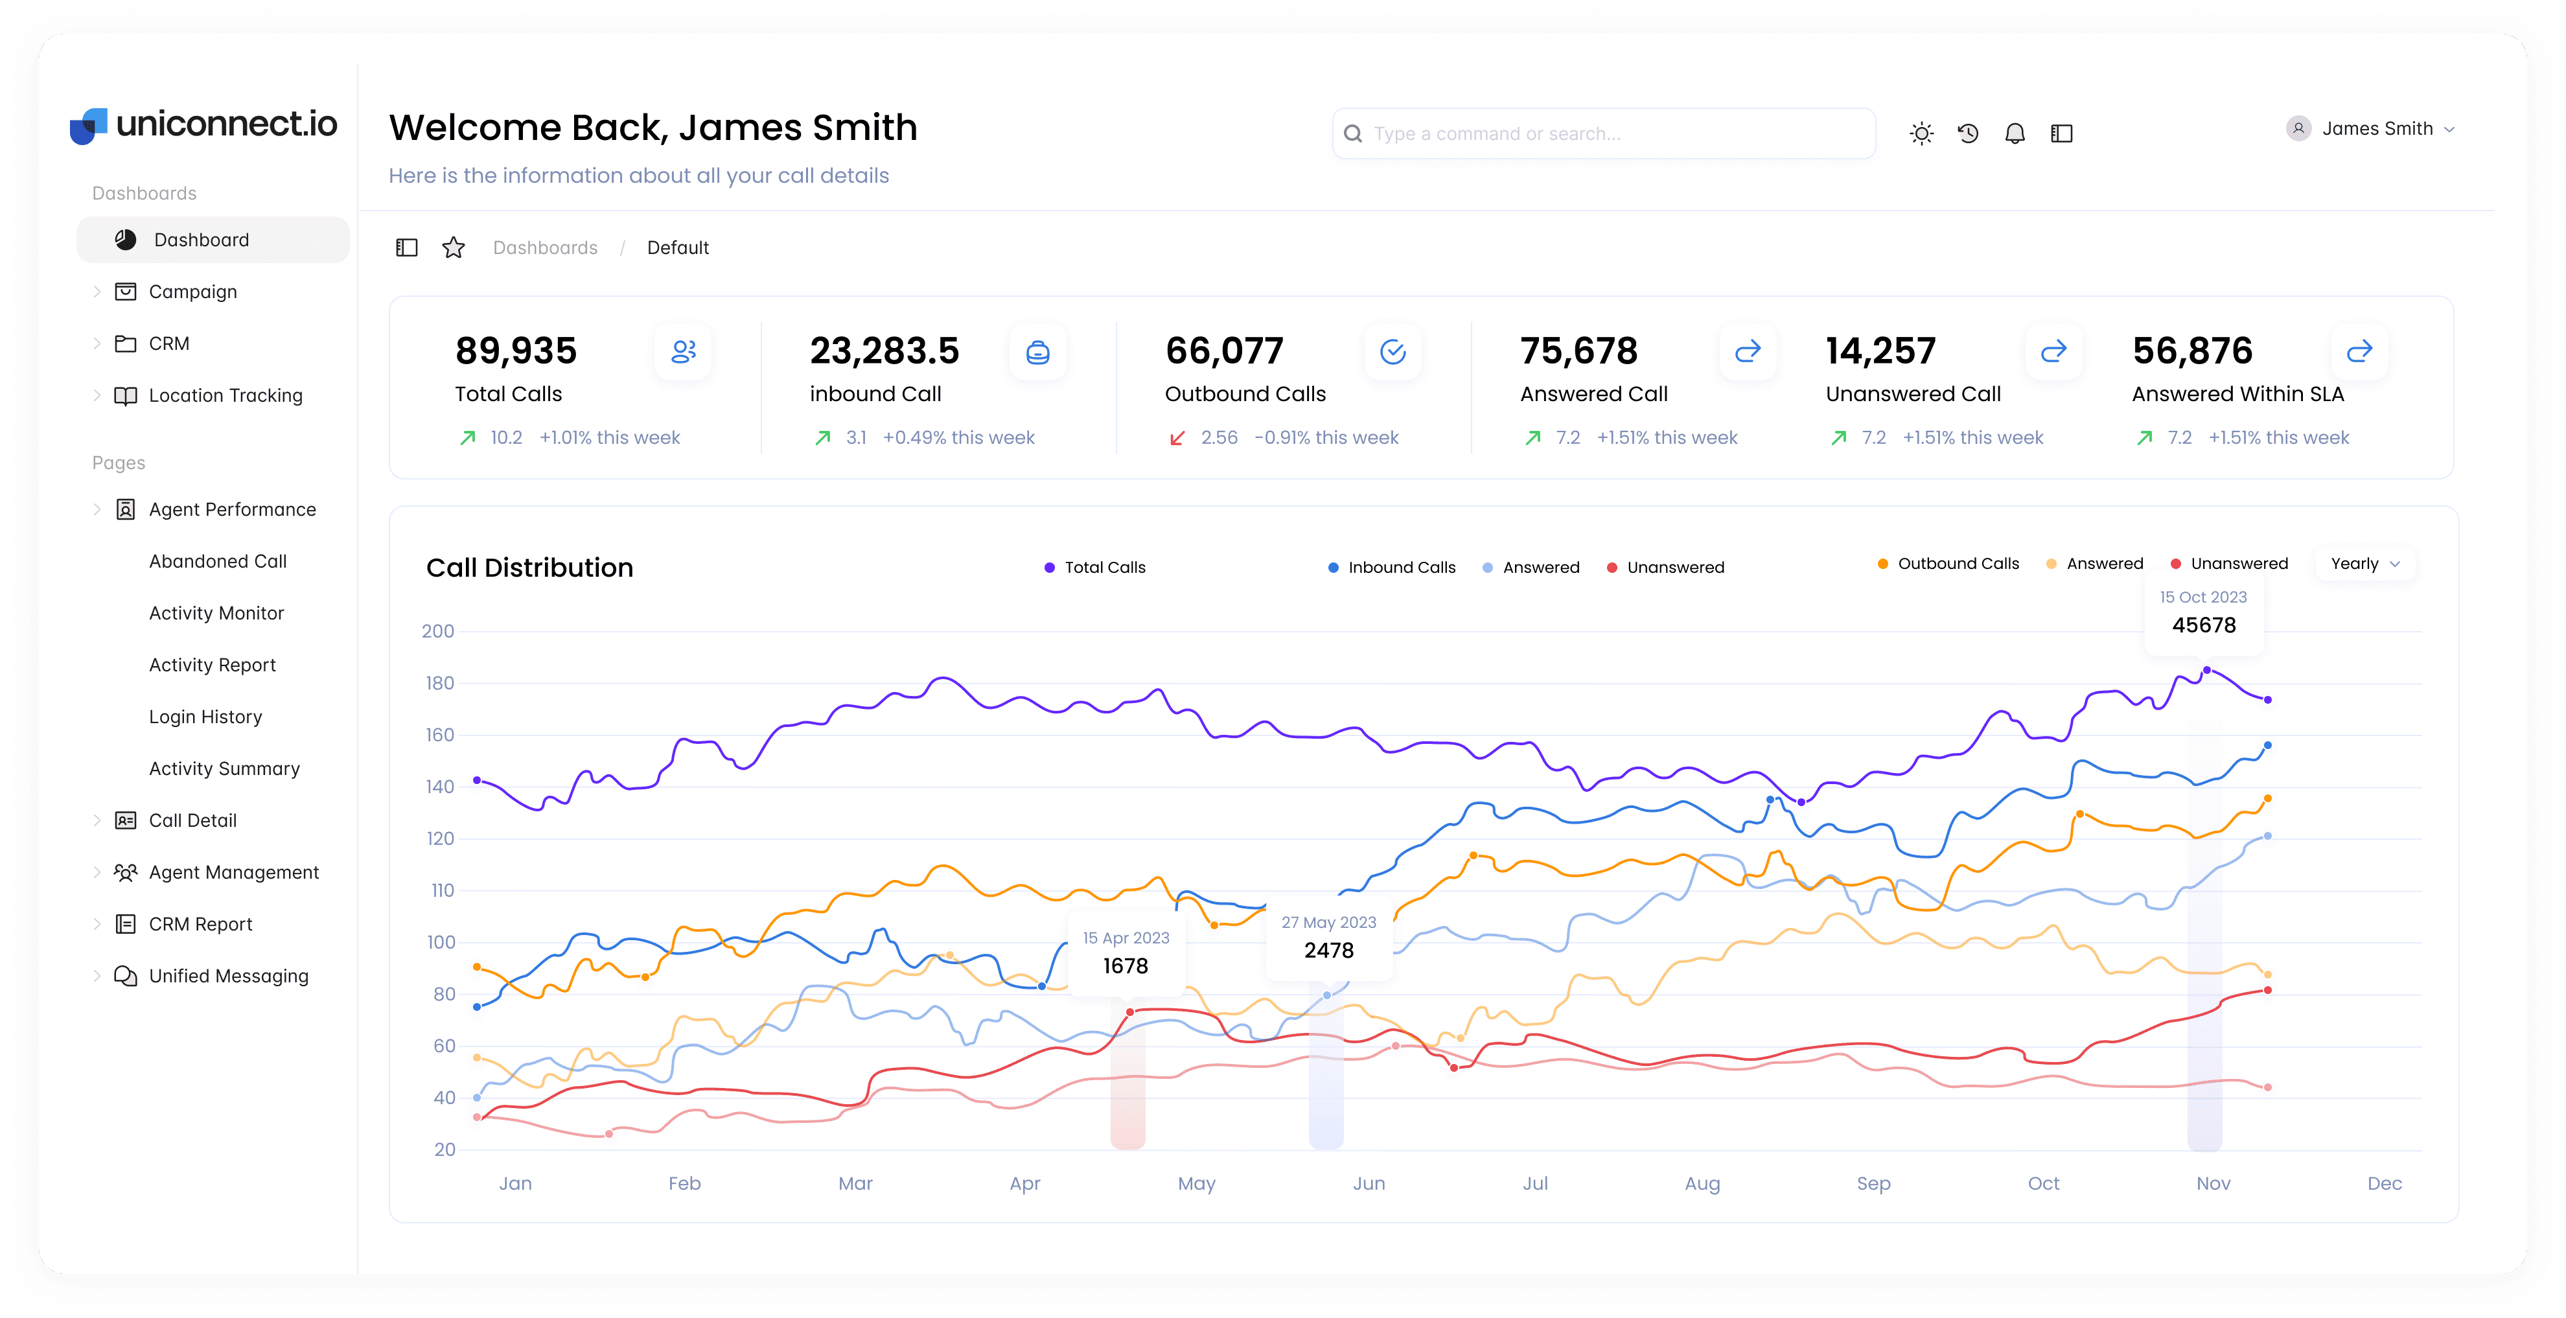Click Location Tracking book icon
The image size is (2566, 1318).
126,395
